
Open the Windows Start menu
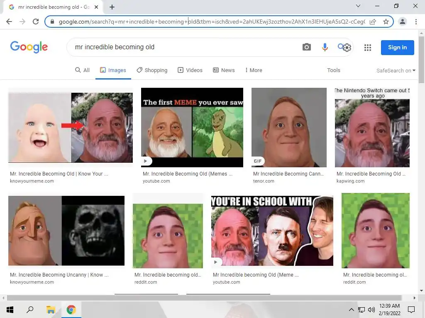click(x=10, y=310)
